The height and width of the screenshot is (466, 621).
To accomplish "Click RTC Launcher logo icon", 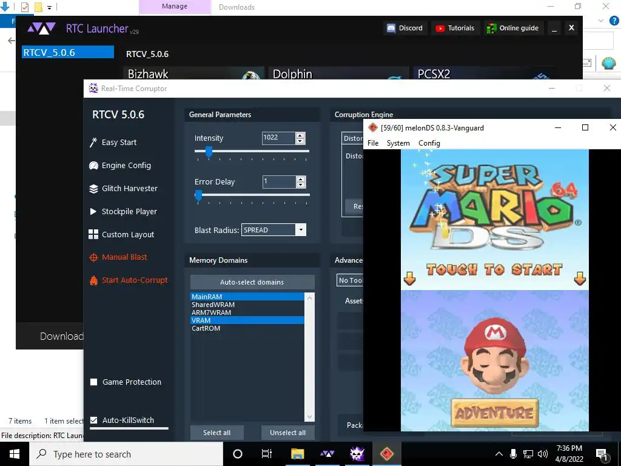I will [41, 29].
